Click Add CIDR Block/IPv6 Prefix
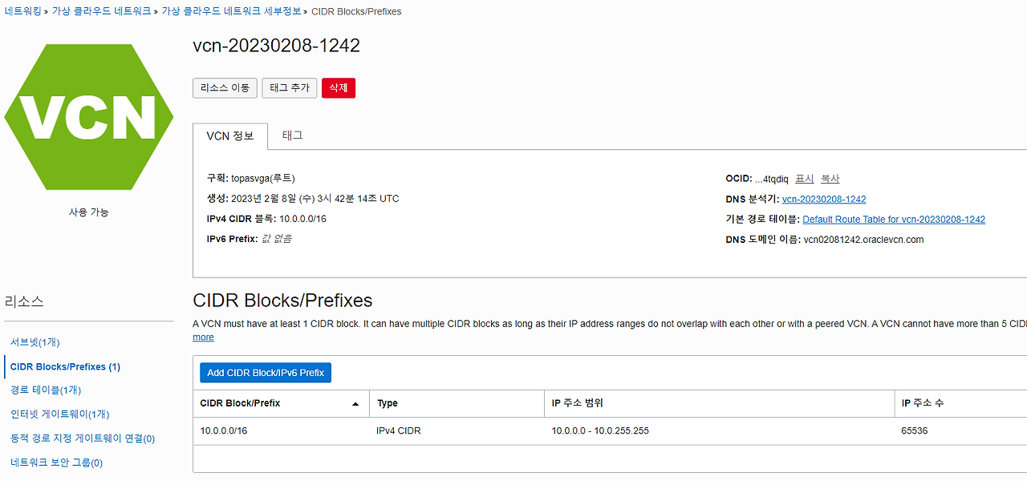The height and width of the screenshot is (481, 1027). (x=265, y=372)
